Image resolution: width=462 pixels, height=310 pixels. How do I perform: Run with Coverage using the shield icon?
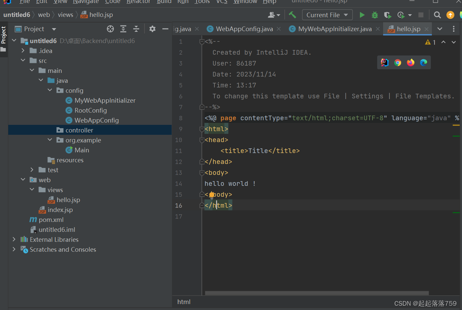387,15
